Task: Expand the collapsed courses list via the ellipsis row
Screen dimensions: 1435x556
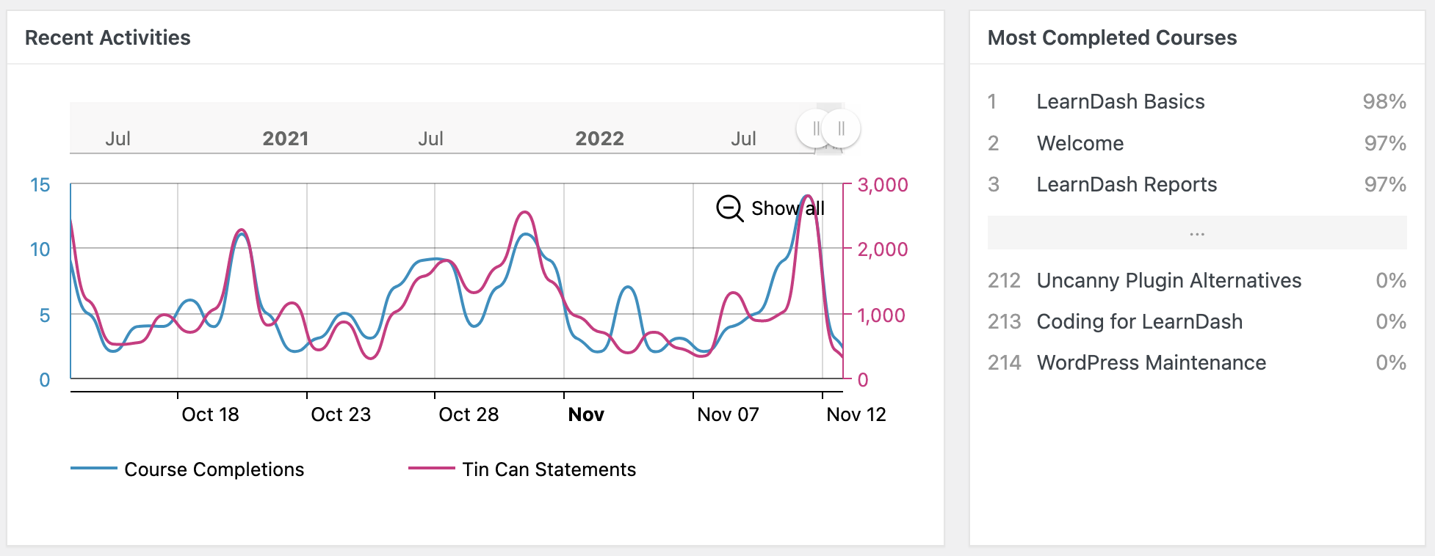Action: click(1197, 232)
